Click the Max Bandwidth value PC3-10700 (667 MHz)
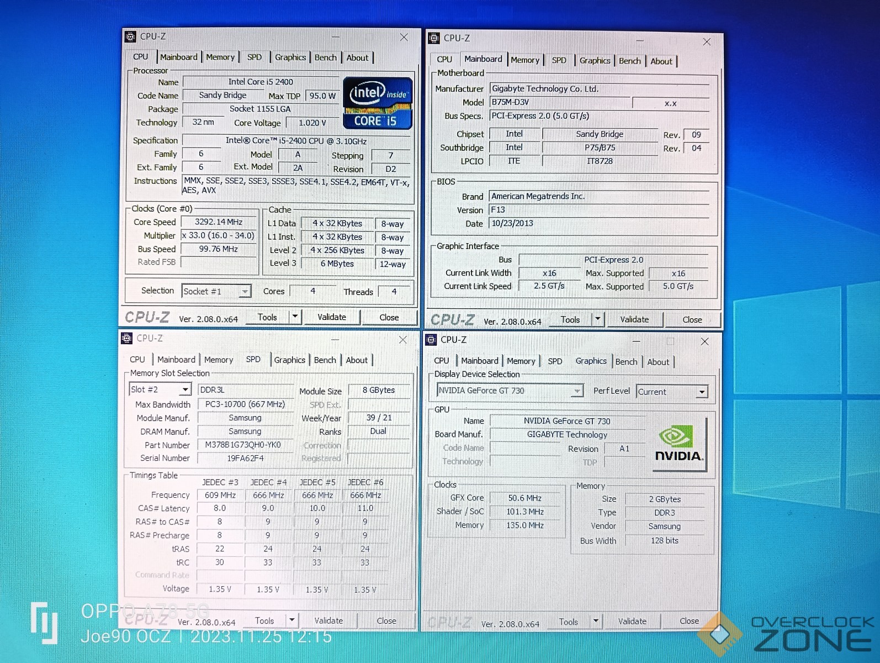 245,404
